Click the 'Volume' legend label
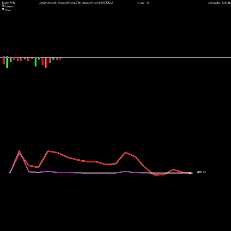Viewport: 231px width, 231px height. pyautogui.click(x=9, y=6)
